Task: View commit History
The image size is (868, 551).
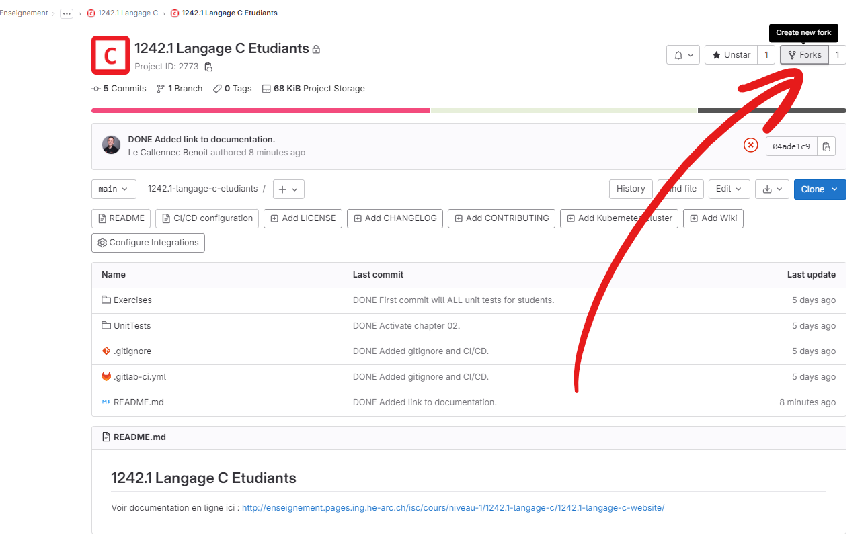Action: pyautogui.click(x=630, y=189)
